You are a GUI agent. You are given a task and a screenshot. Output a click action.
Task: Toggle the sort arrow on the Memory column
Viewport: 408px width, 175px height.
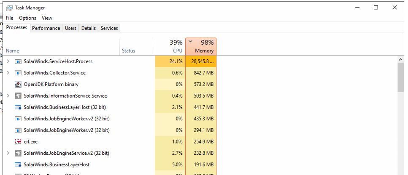point(190,42)
